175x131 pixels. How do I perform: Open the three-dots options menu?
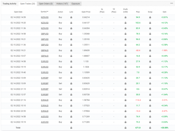point(172,3)
